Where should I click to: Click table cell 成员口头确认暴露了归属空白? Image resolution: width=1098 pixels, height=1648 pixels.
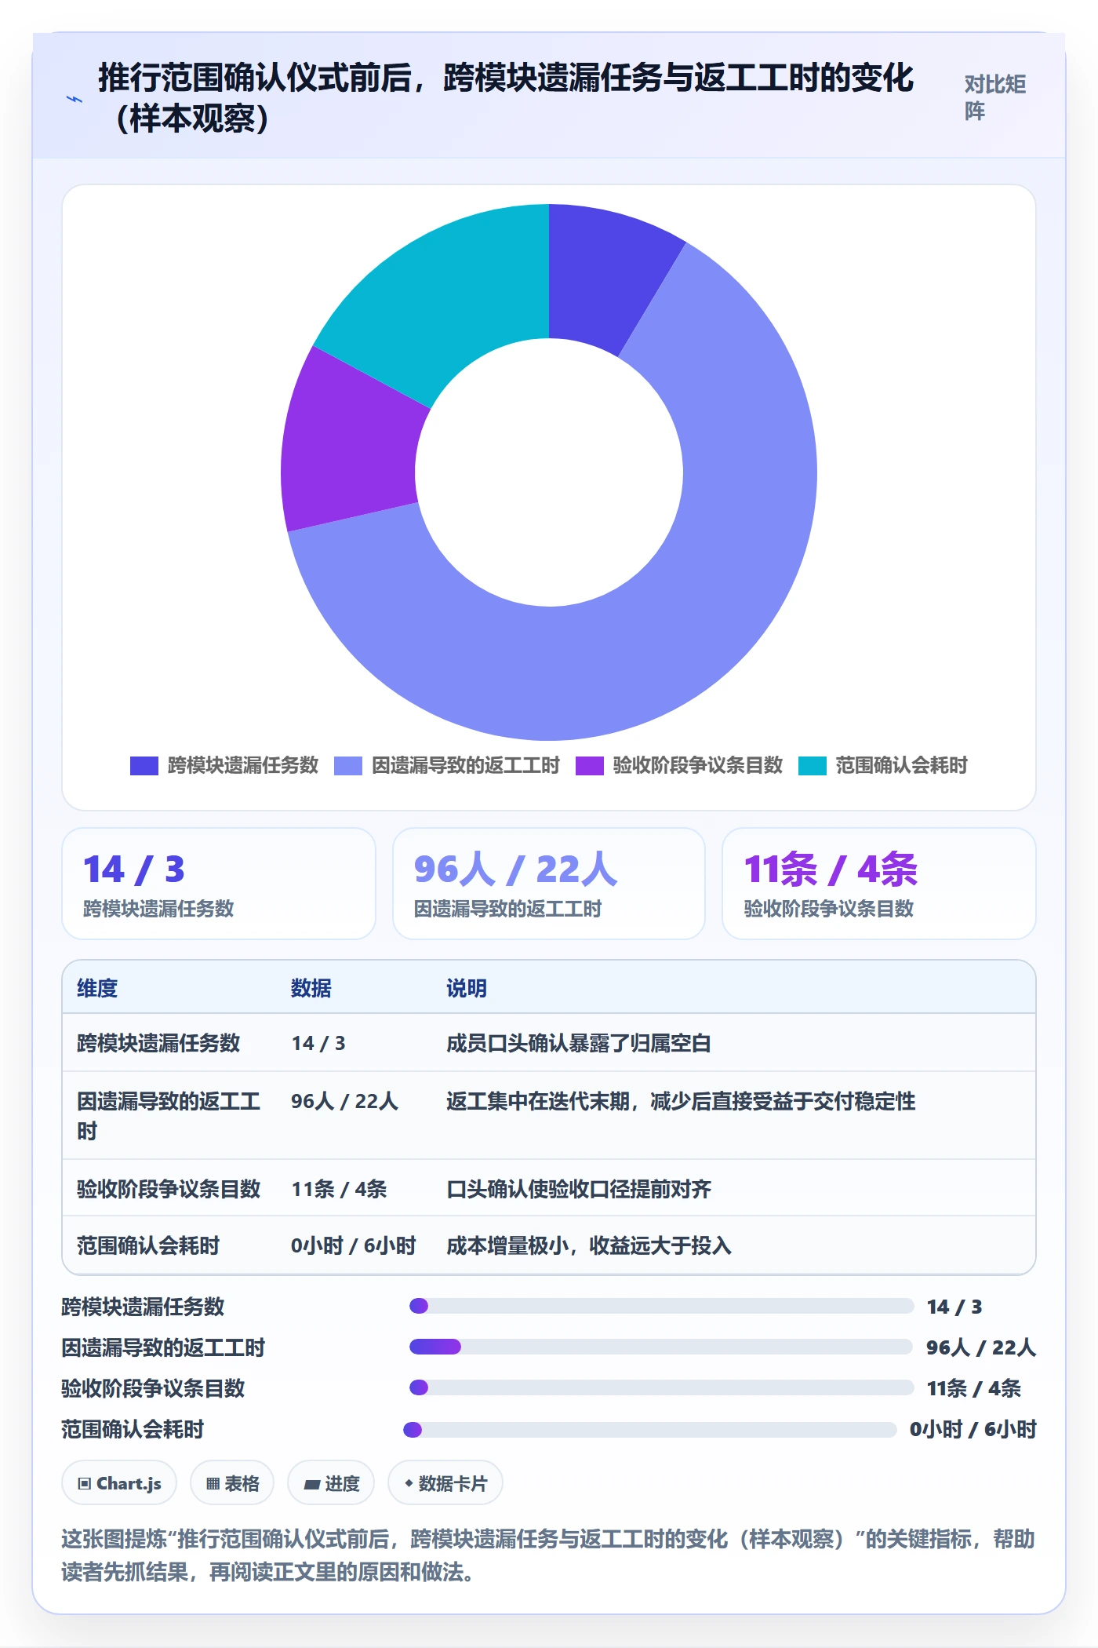point(579,1043)
